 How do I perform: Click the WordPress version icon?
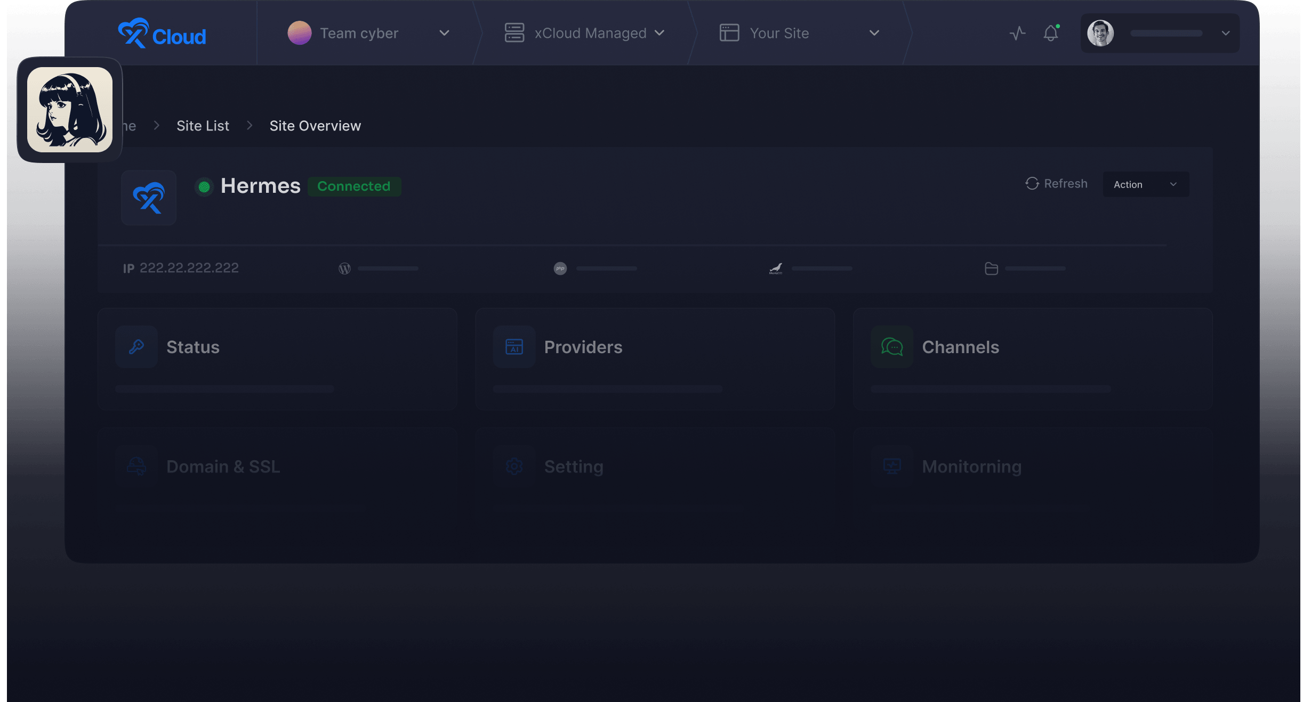tap(345, 268)
